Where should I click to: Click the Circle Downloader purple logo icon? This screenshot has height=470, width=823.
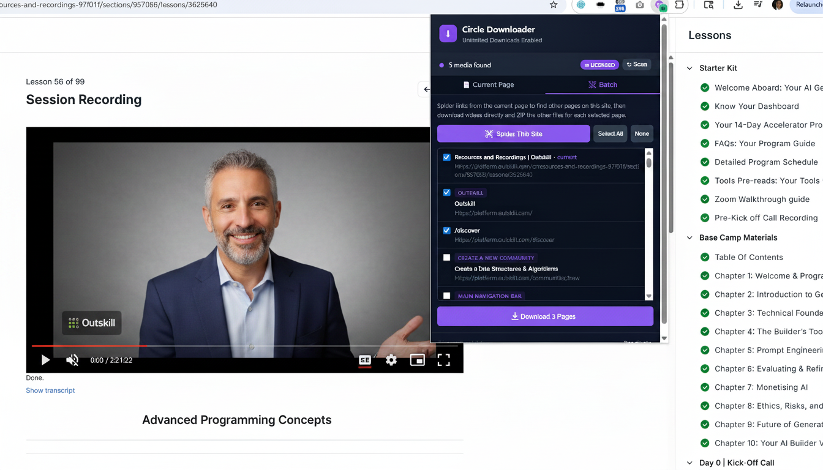448,34
